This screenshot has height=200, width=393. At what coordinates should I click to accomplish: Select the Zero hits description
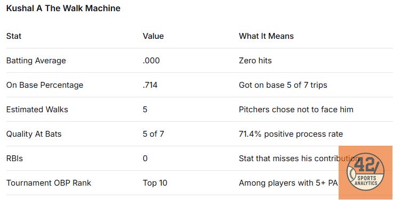pyautogui.click(x=255, y=61)
